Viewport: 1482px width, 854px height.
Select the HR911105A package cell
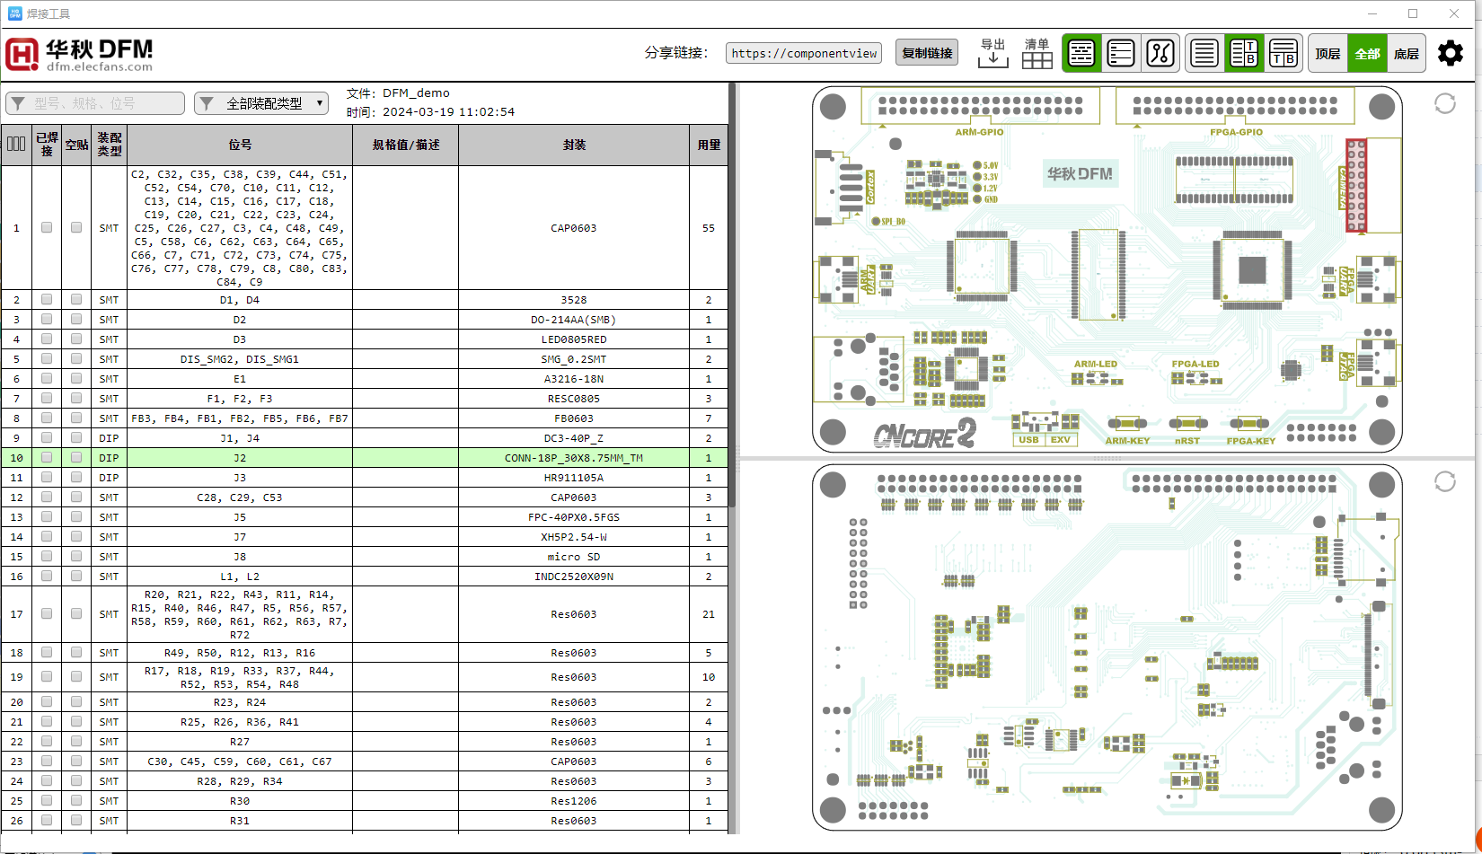click(574, 478)
